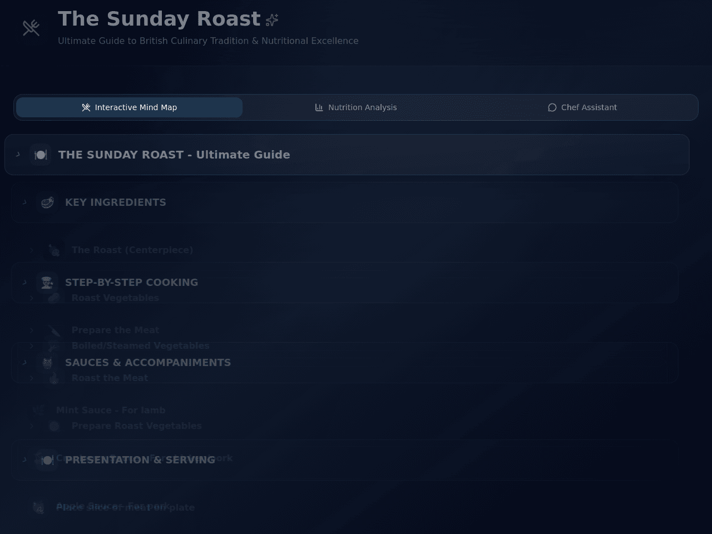Select the Interactive Mind Map tab
The width and height of the screenshot is (712, 534).
129,107
